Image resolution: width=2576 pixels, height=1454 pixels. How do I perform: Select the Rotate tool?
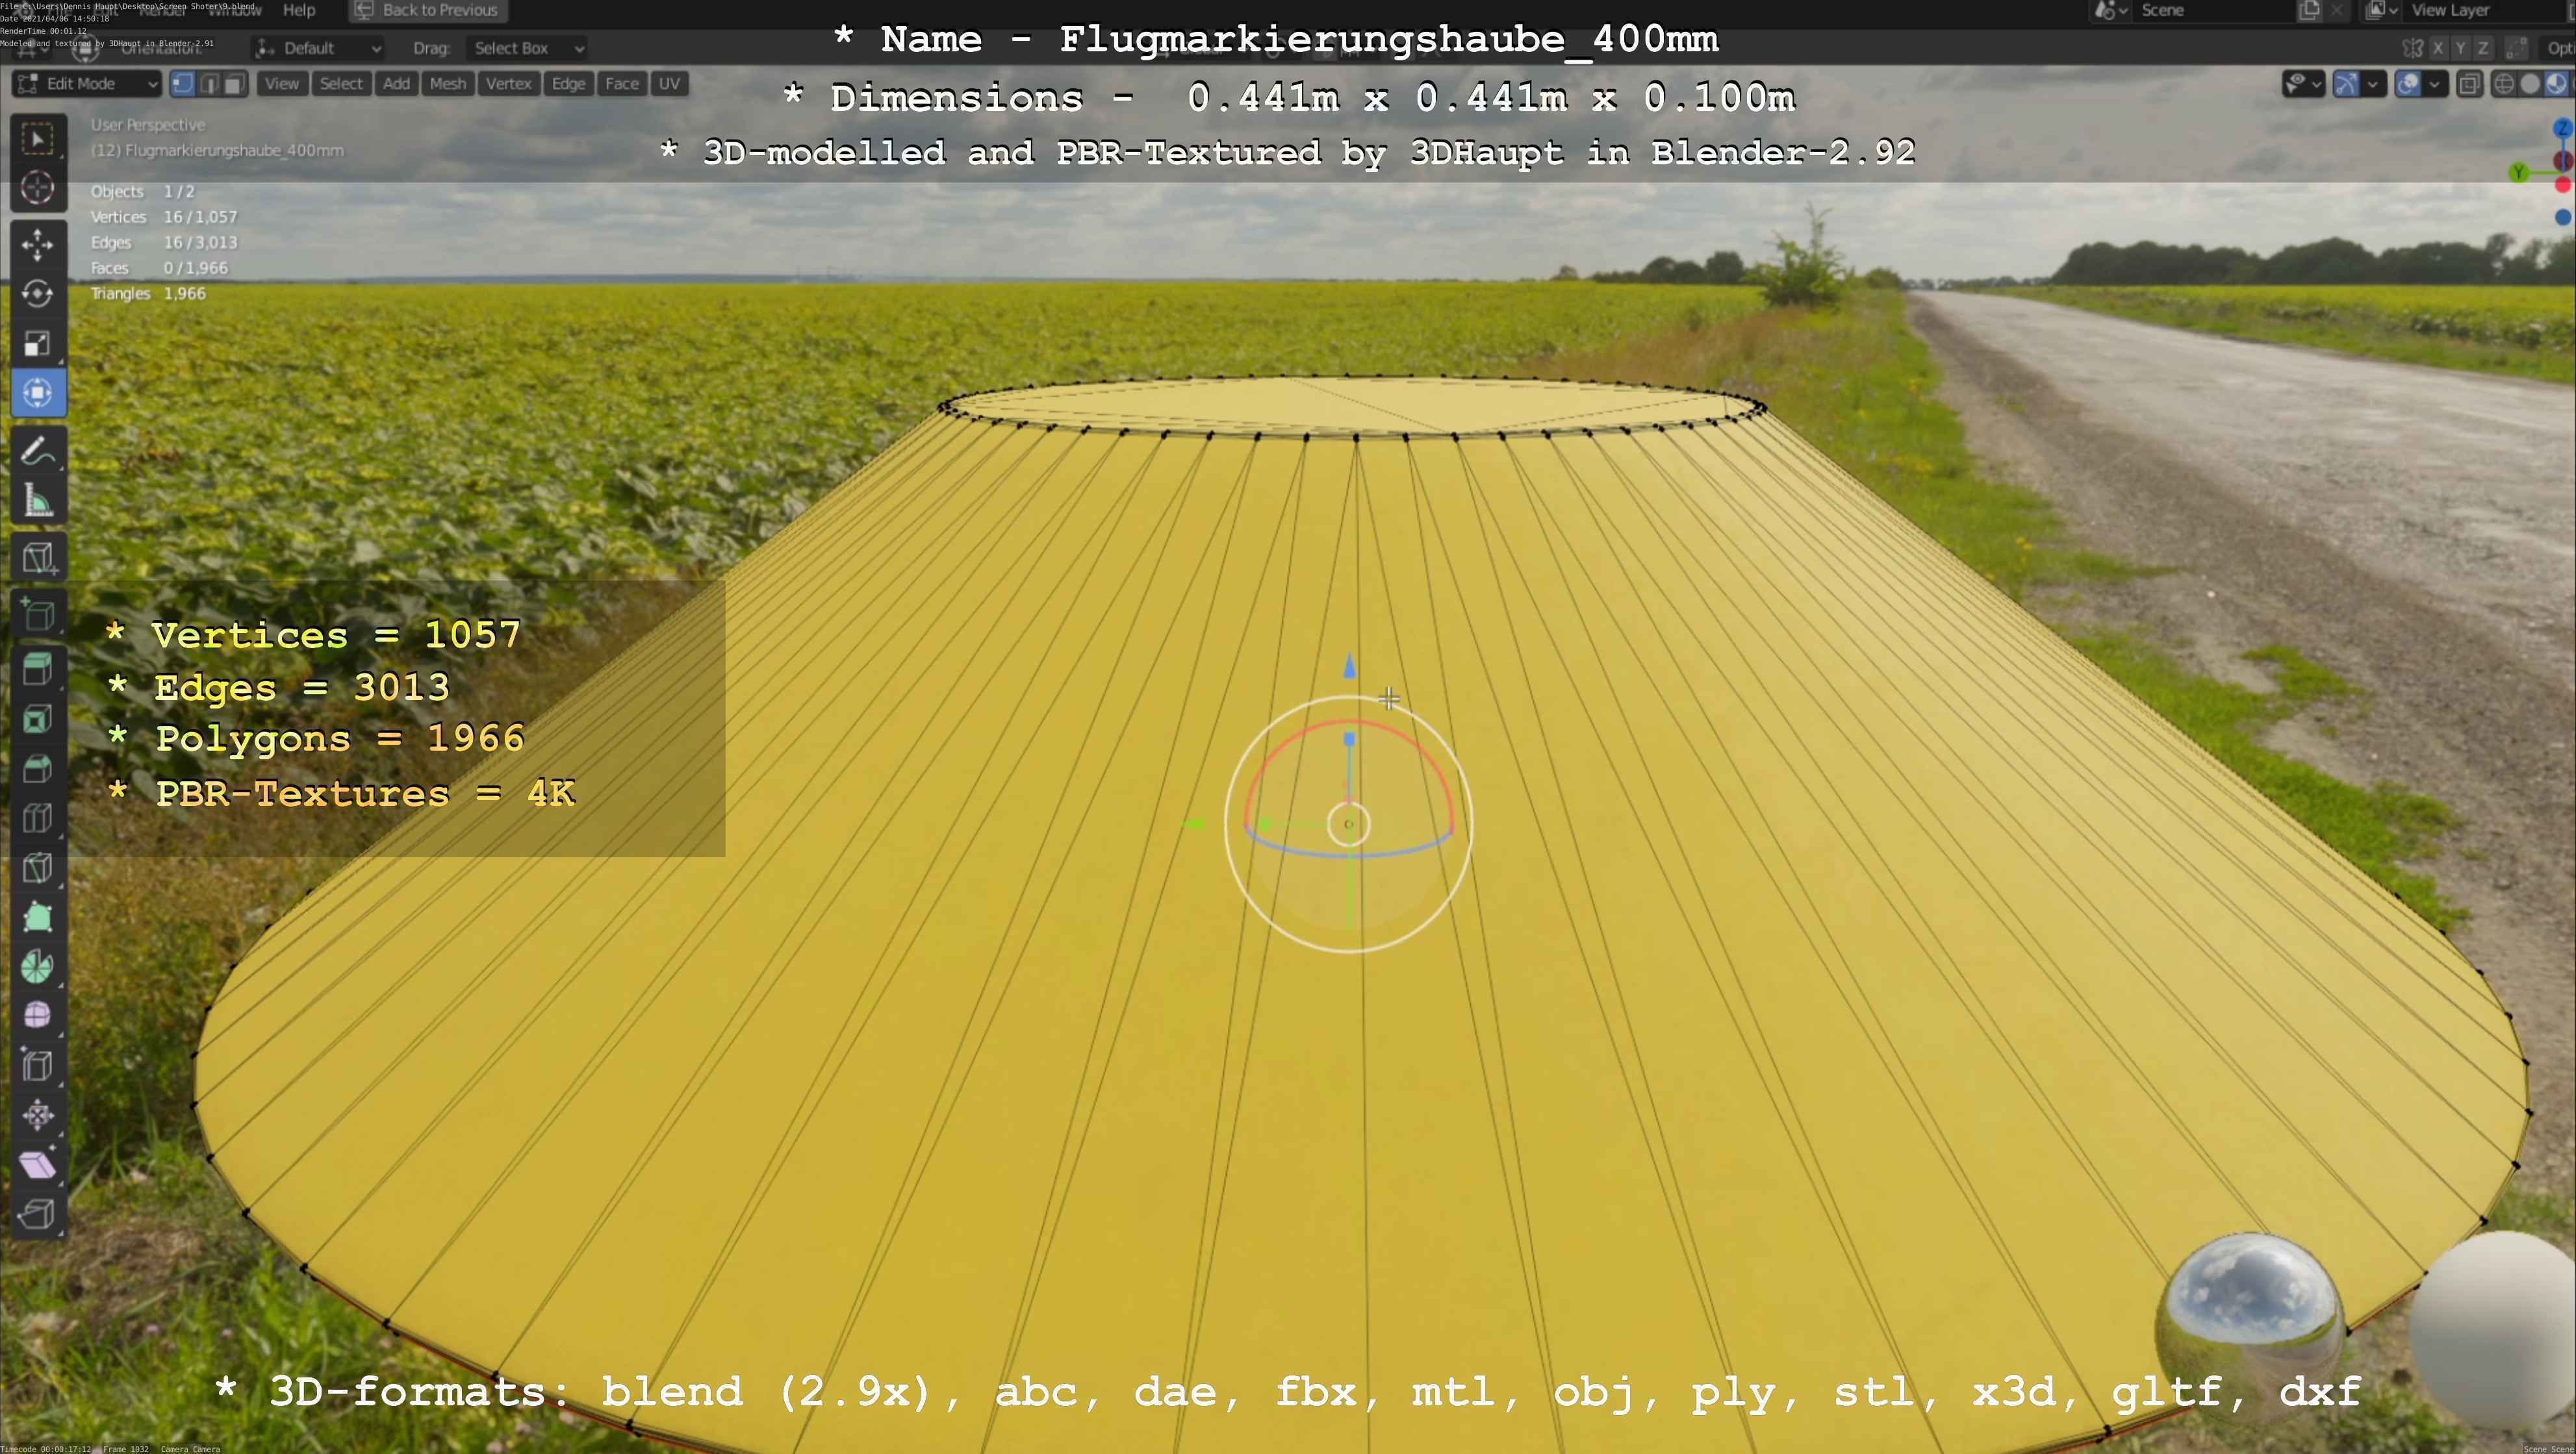pos(38,293)
